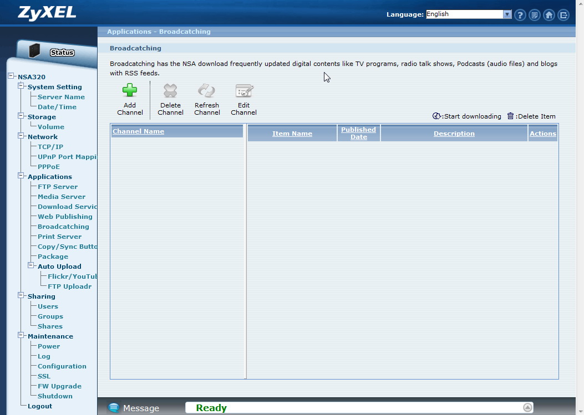Click the About document icon in header

(535, 15)
